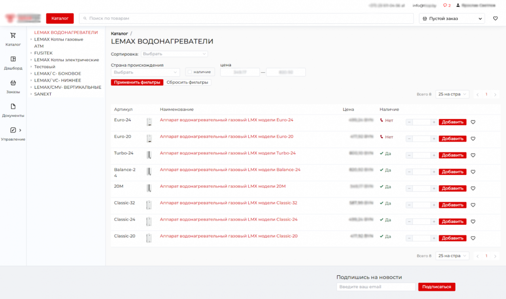Open product link for модели Balance-24

tap(230, 170)
